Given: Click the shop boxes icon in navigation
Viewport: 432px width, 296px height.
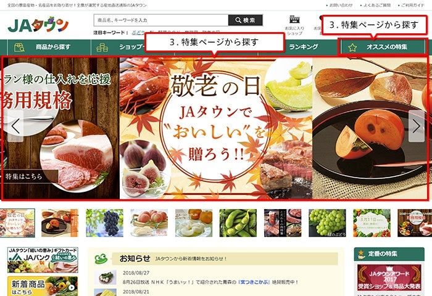Looking at the screenshot, I should 102,47.
